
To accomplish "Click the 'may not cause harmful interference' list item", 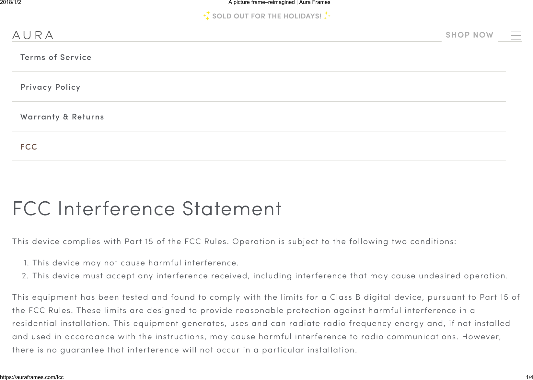I will 135,263.
